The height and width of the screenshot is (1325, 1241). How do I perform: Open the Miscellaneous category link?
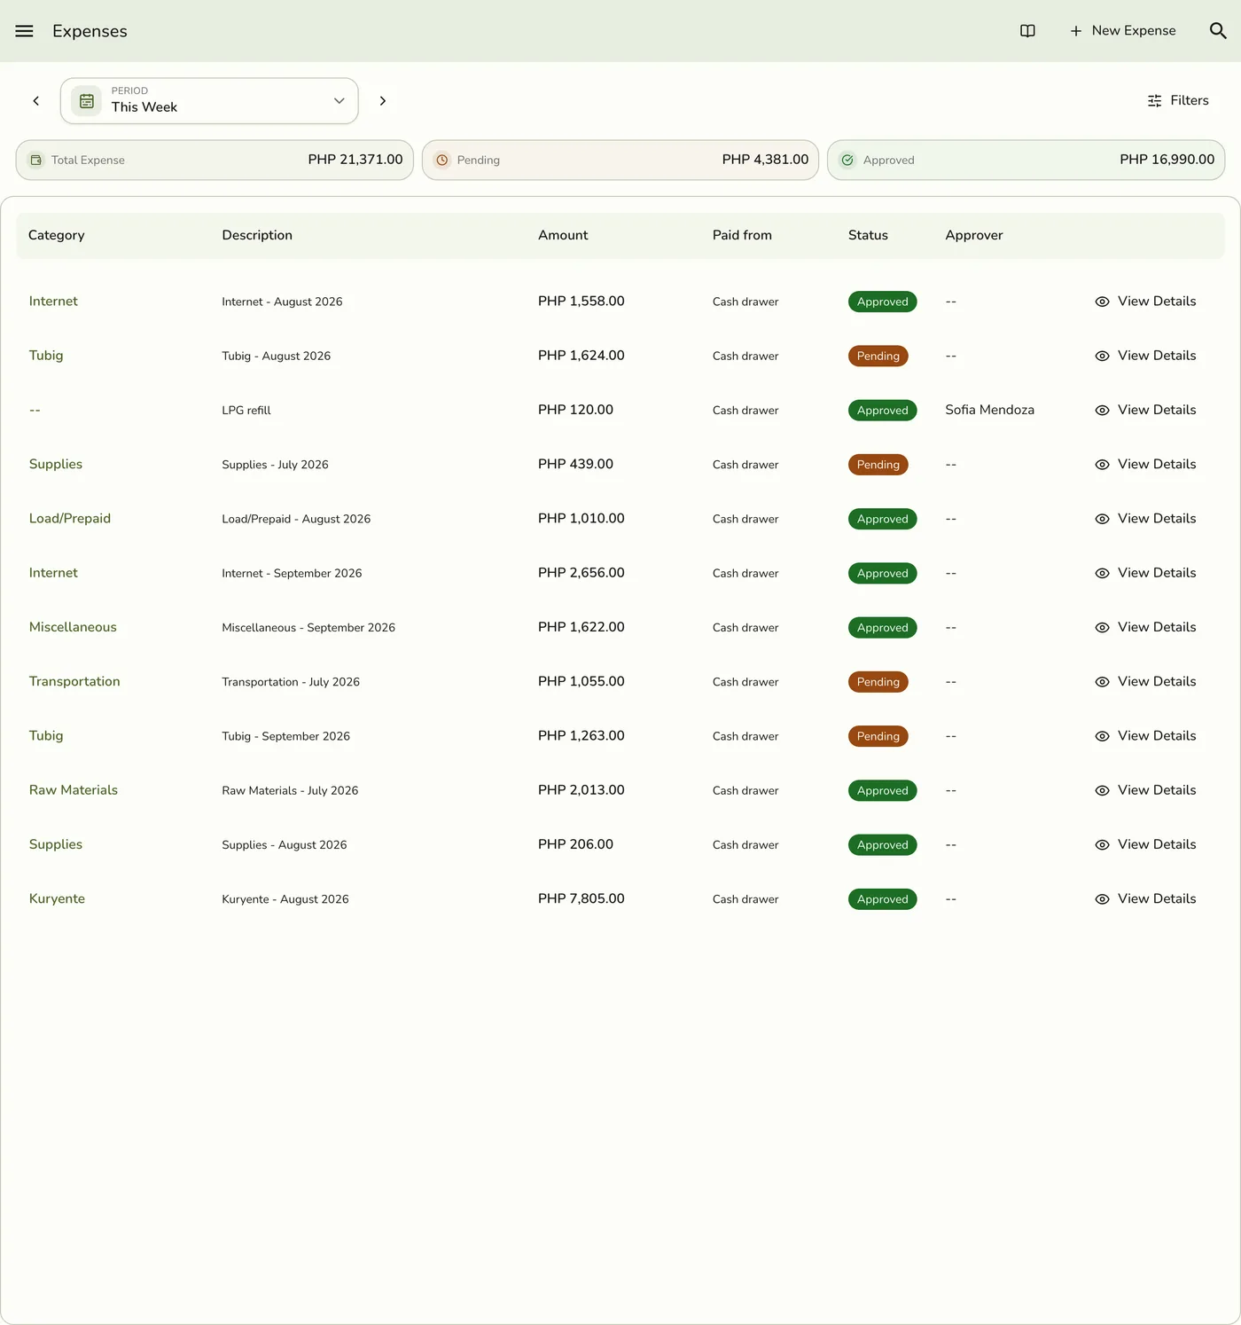[73, 627]
